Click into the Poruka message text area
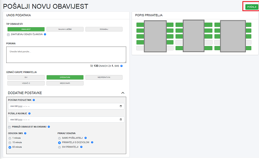This screenshot has width=259, height=159. (x=66, y=54)
